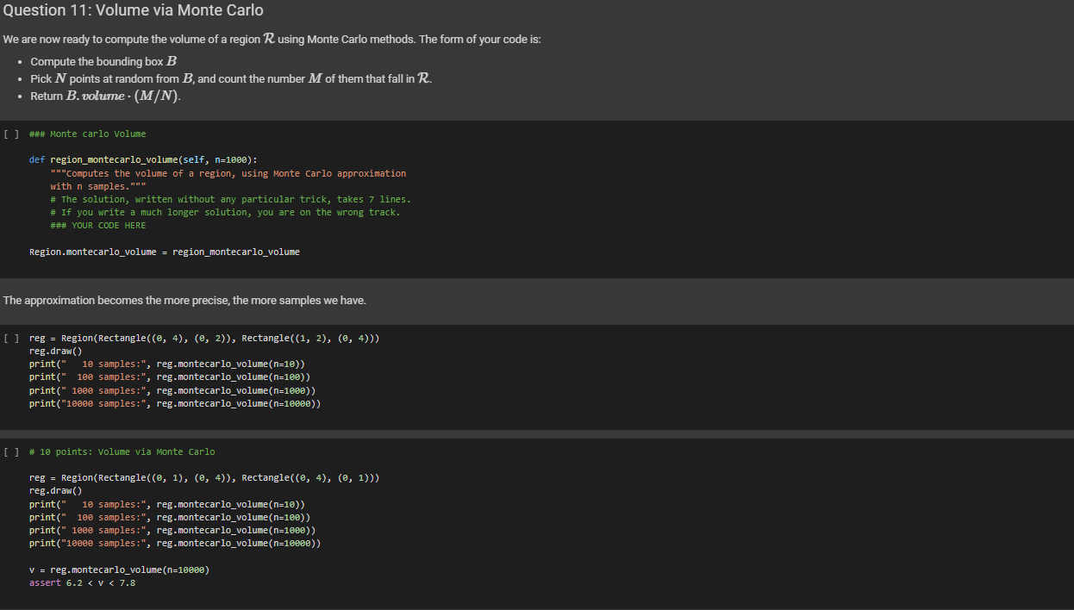Click the 'v = reg.montecarlo_volume(n=10000)' line
The height and width of the screenshot is (610, 1074).
(119, 570)
